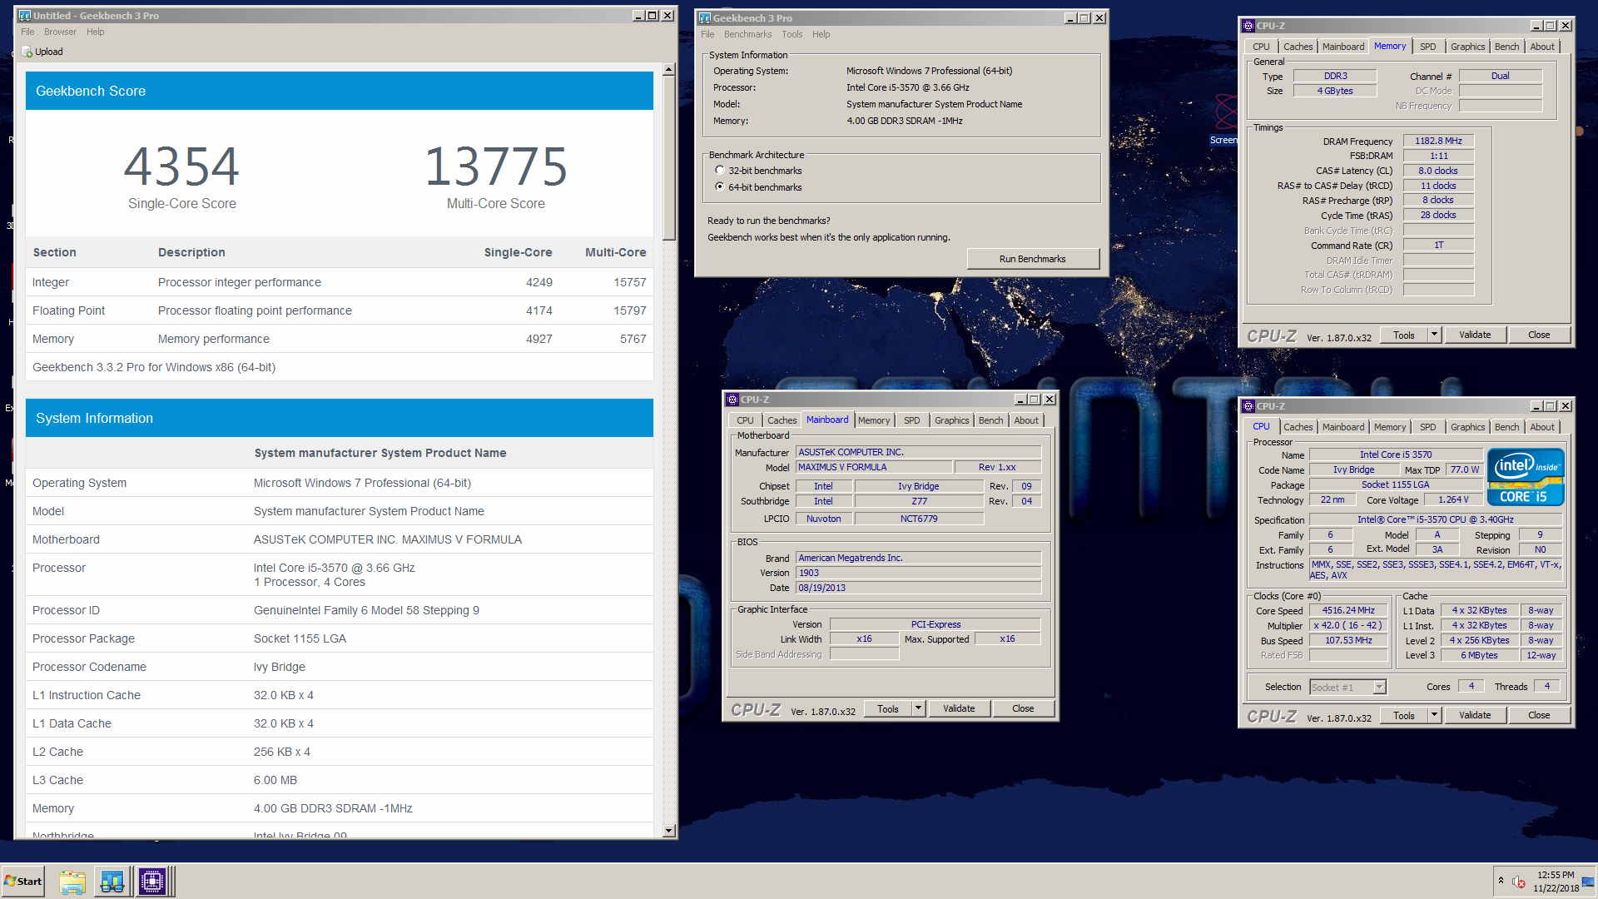The image size is (1598, 899).
Task: Open Tools dropdown arrow in CPU tab CPU-Z
Action: [x=1434, y=715]
